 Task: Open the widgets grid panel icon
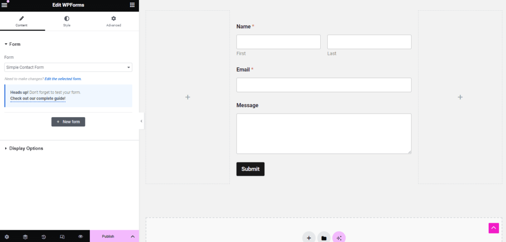click(132, 5)
